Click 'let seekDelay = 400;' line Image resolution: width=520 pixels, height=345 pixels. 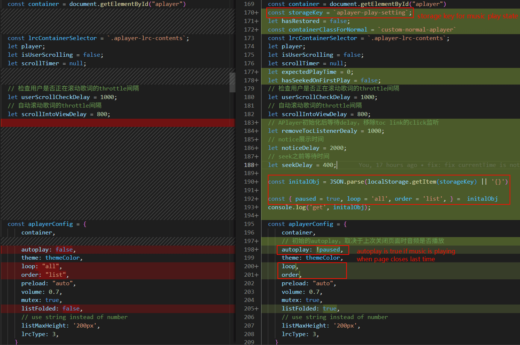[302, 165]
